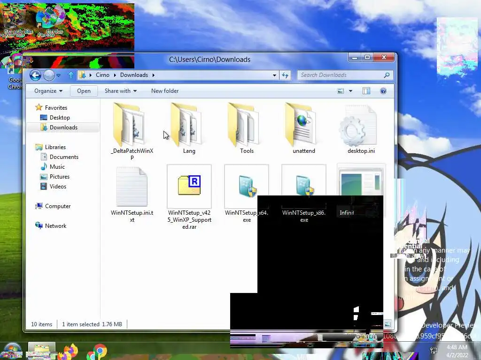Select the Infinit file thumbnail
This screenshot has width=481, height=360.
click(x=361, y=190)
